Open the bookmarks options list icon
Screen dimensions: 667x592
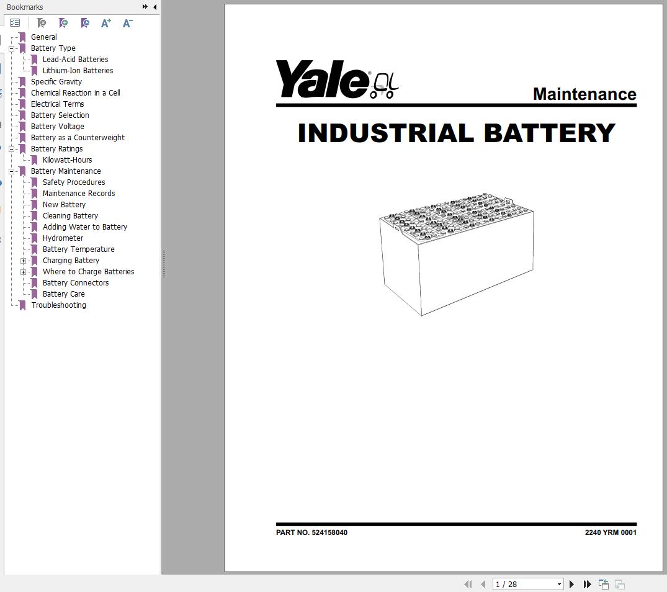(15, 23)
